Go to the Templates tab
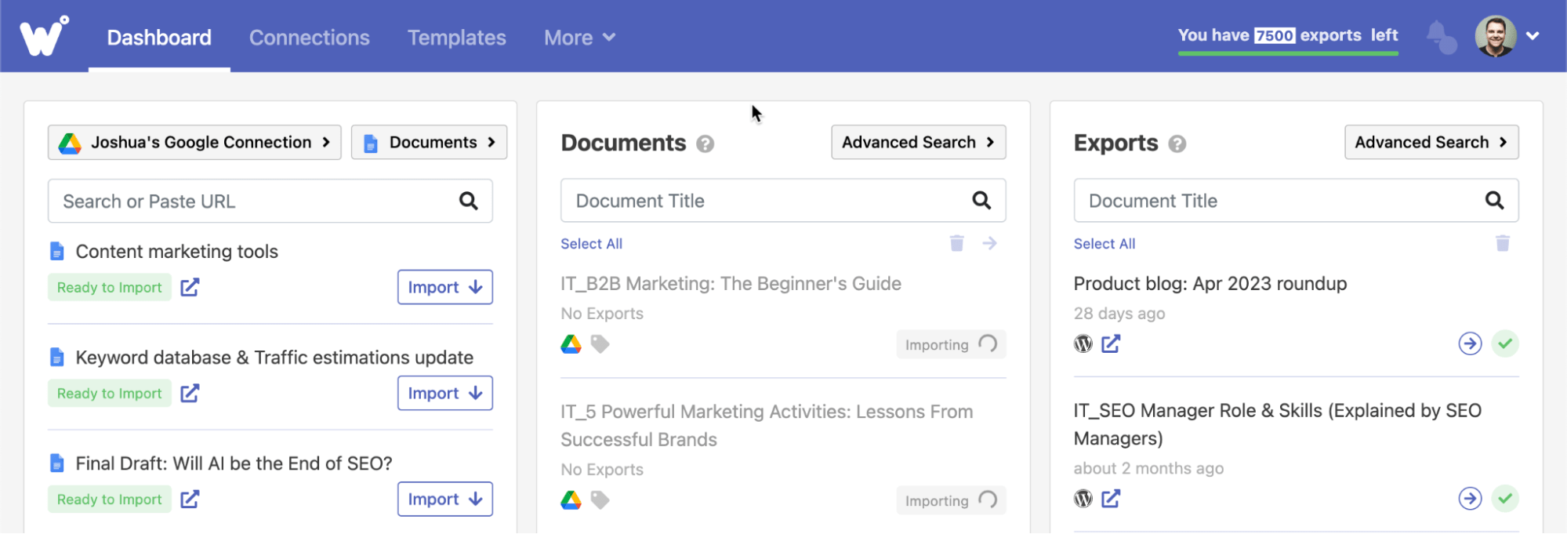The width and height of the screenshot is (1567, 534). 456,38
